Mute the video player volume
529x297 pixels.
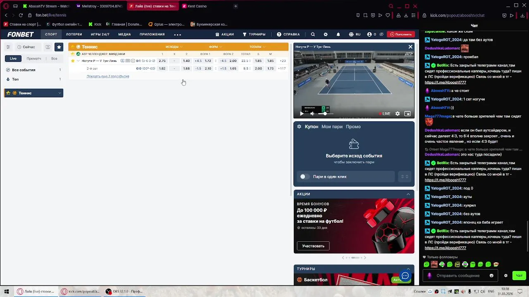click(x=312, y=114)
